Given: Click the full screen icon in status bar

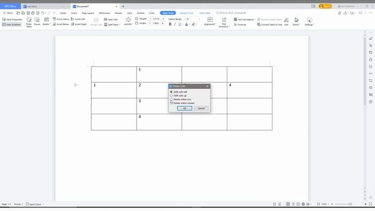Looking at the screenshot, I should click(370, 204).
